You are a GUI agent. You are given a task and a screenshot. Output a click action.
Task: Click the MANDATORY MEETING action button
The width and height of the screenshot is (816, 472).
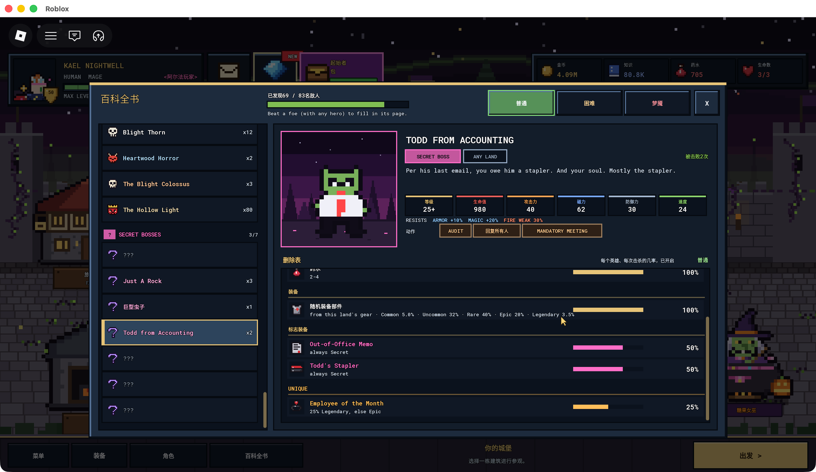coord(562,231)
